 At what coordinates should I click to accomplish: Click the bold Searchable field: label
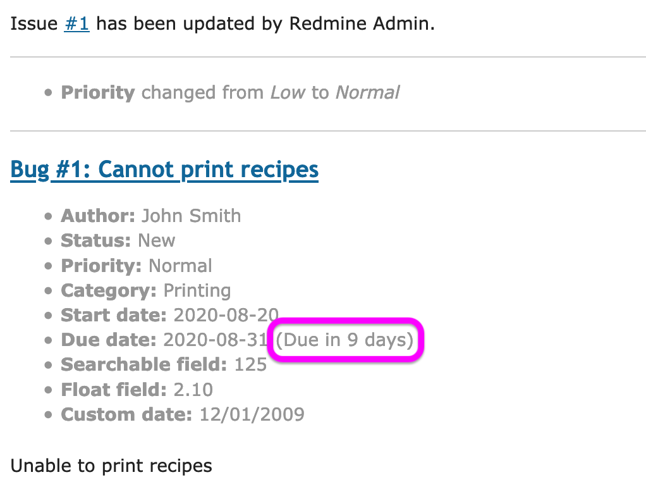point(143,365)
